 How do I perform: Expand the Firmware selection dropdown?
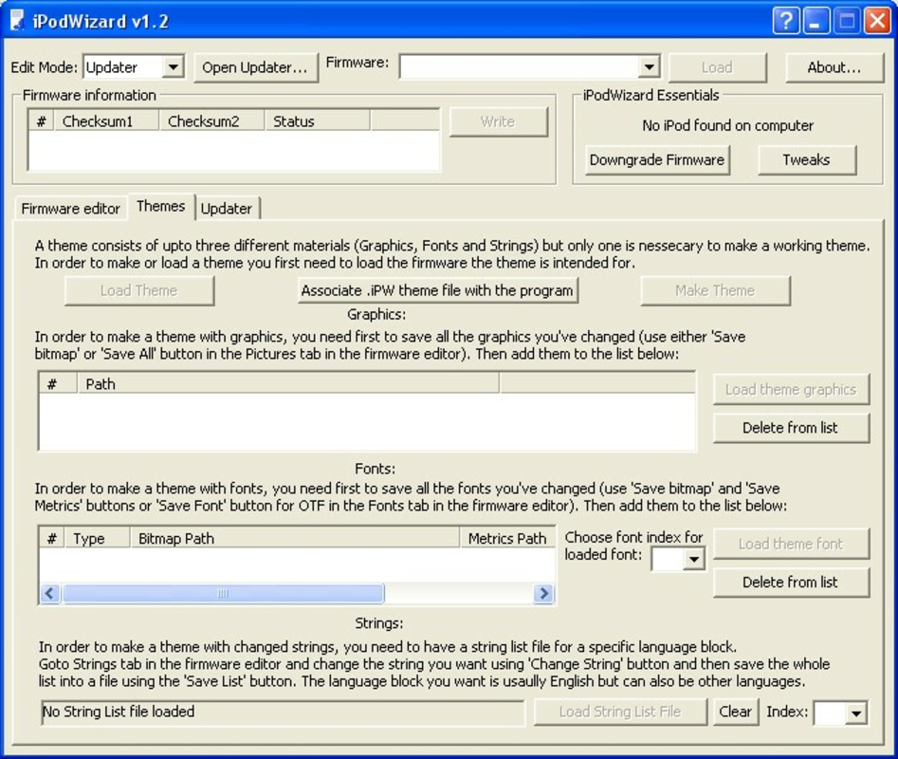click(x=649, y=66)
